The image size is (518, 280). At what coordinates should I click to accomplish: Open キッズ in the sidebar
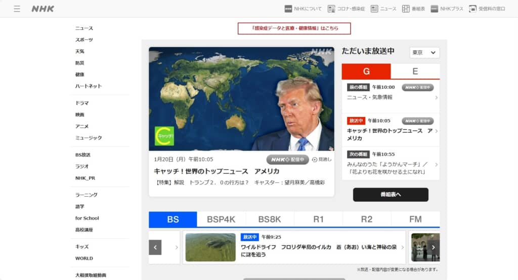[x=81, y=247]
